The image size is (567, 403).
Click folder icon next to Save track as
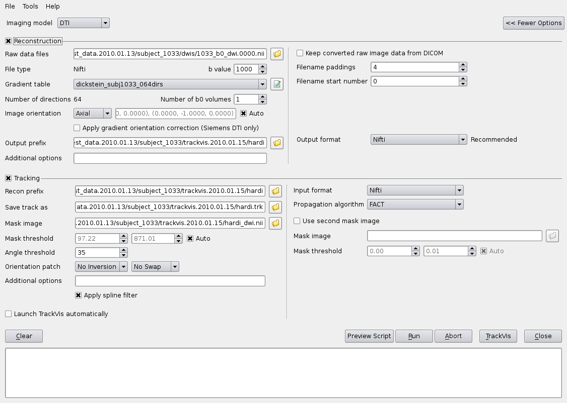[x=275, y=207]
